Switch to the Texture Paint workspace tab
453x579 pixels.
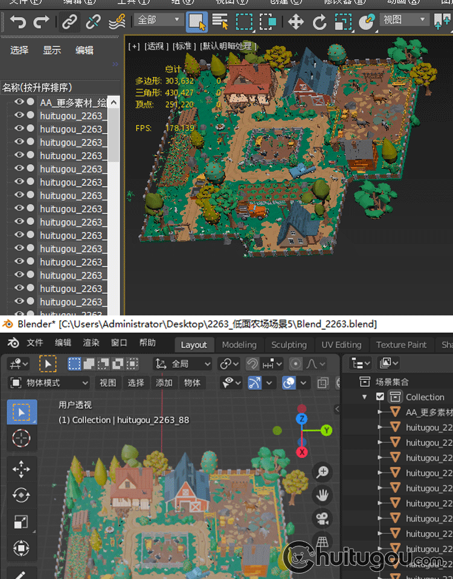coord(401,345)
